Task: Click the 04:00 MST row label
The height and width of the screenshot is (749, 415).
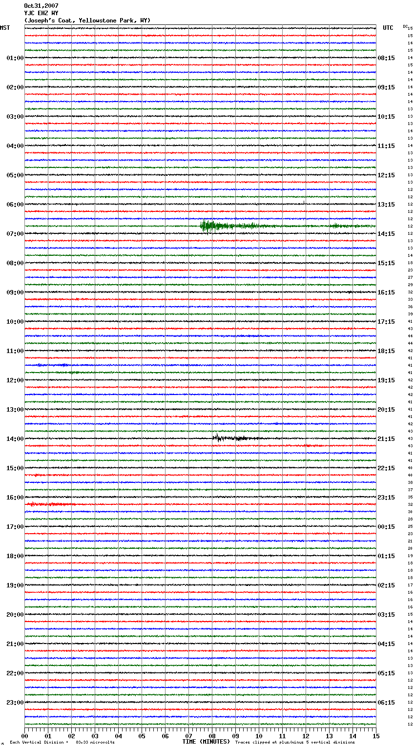Action: click(x=15, y=146)
